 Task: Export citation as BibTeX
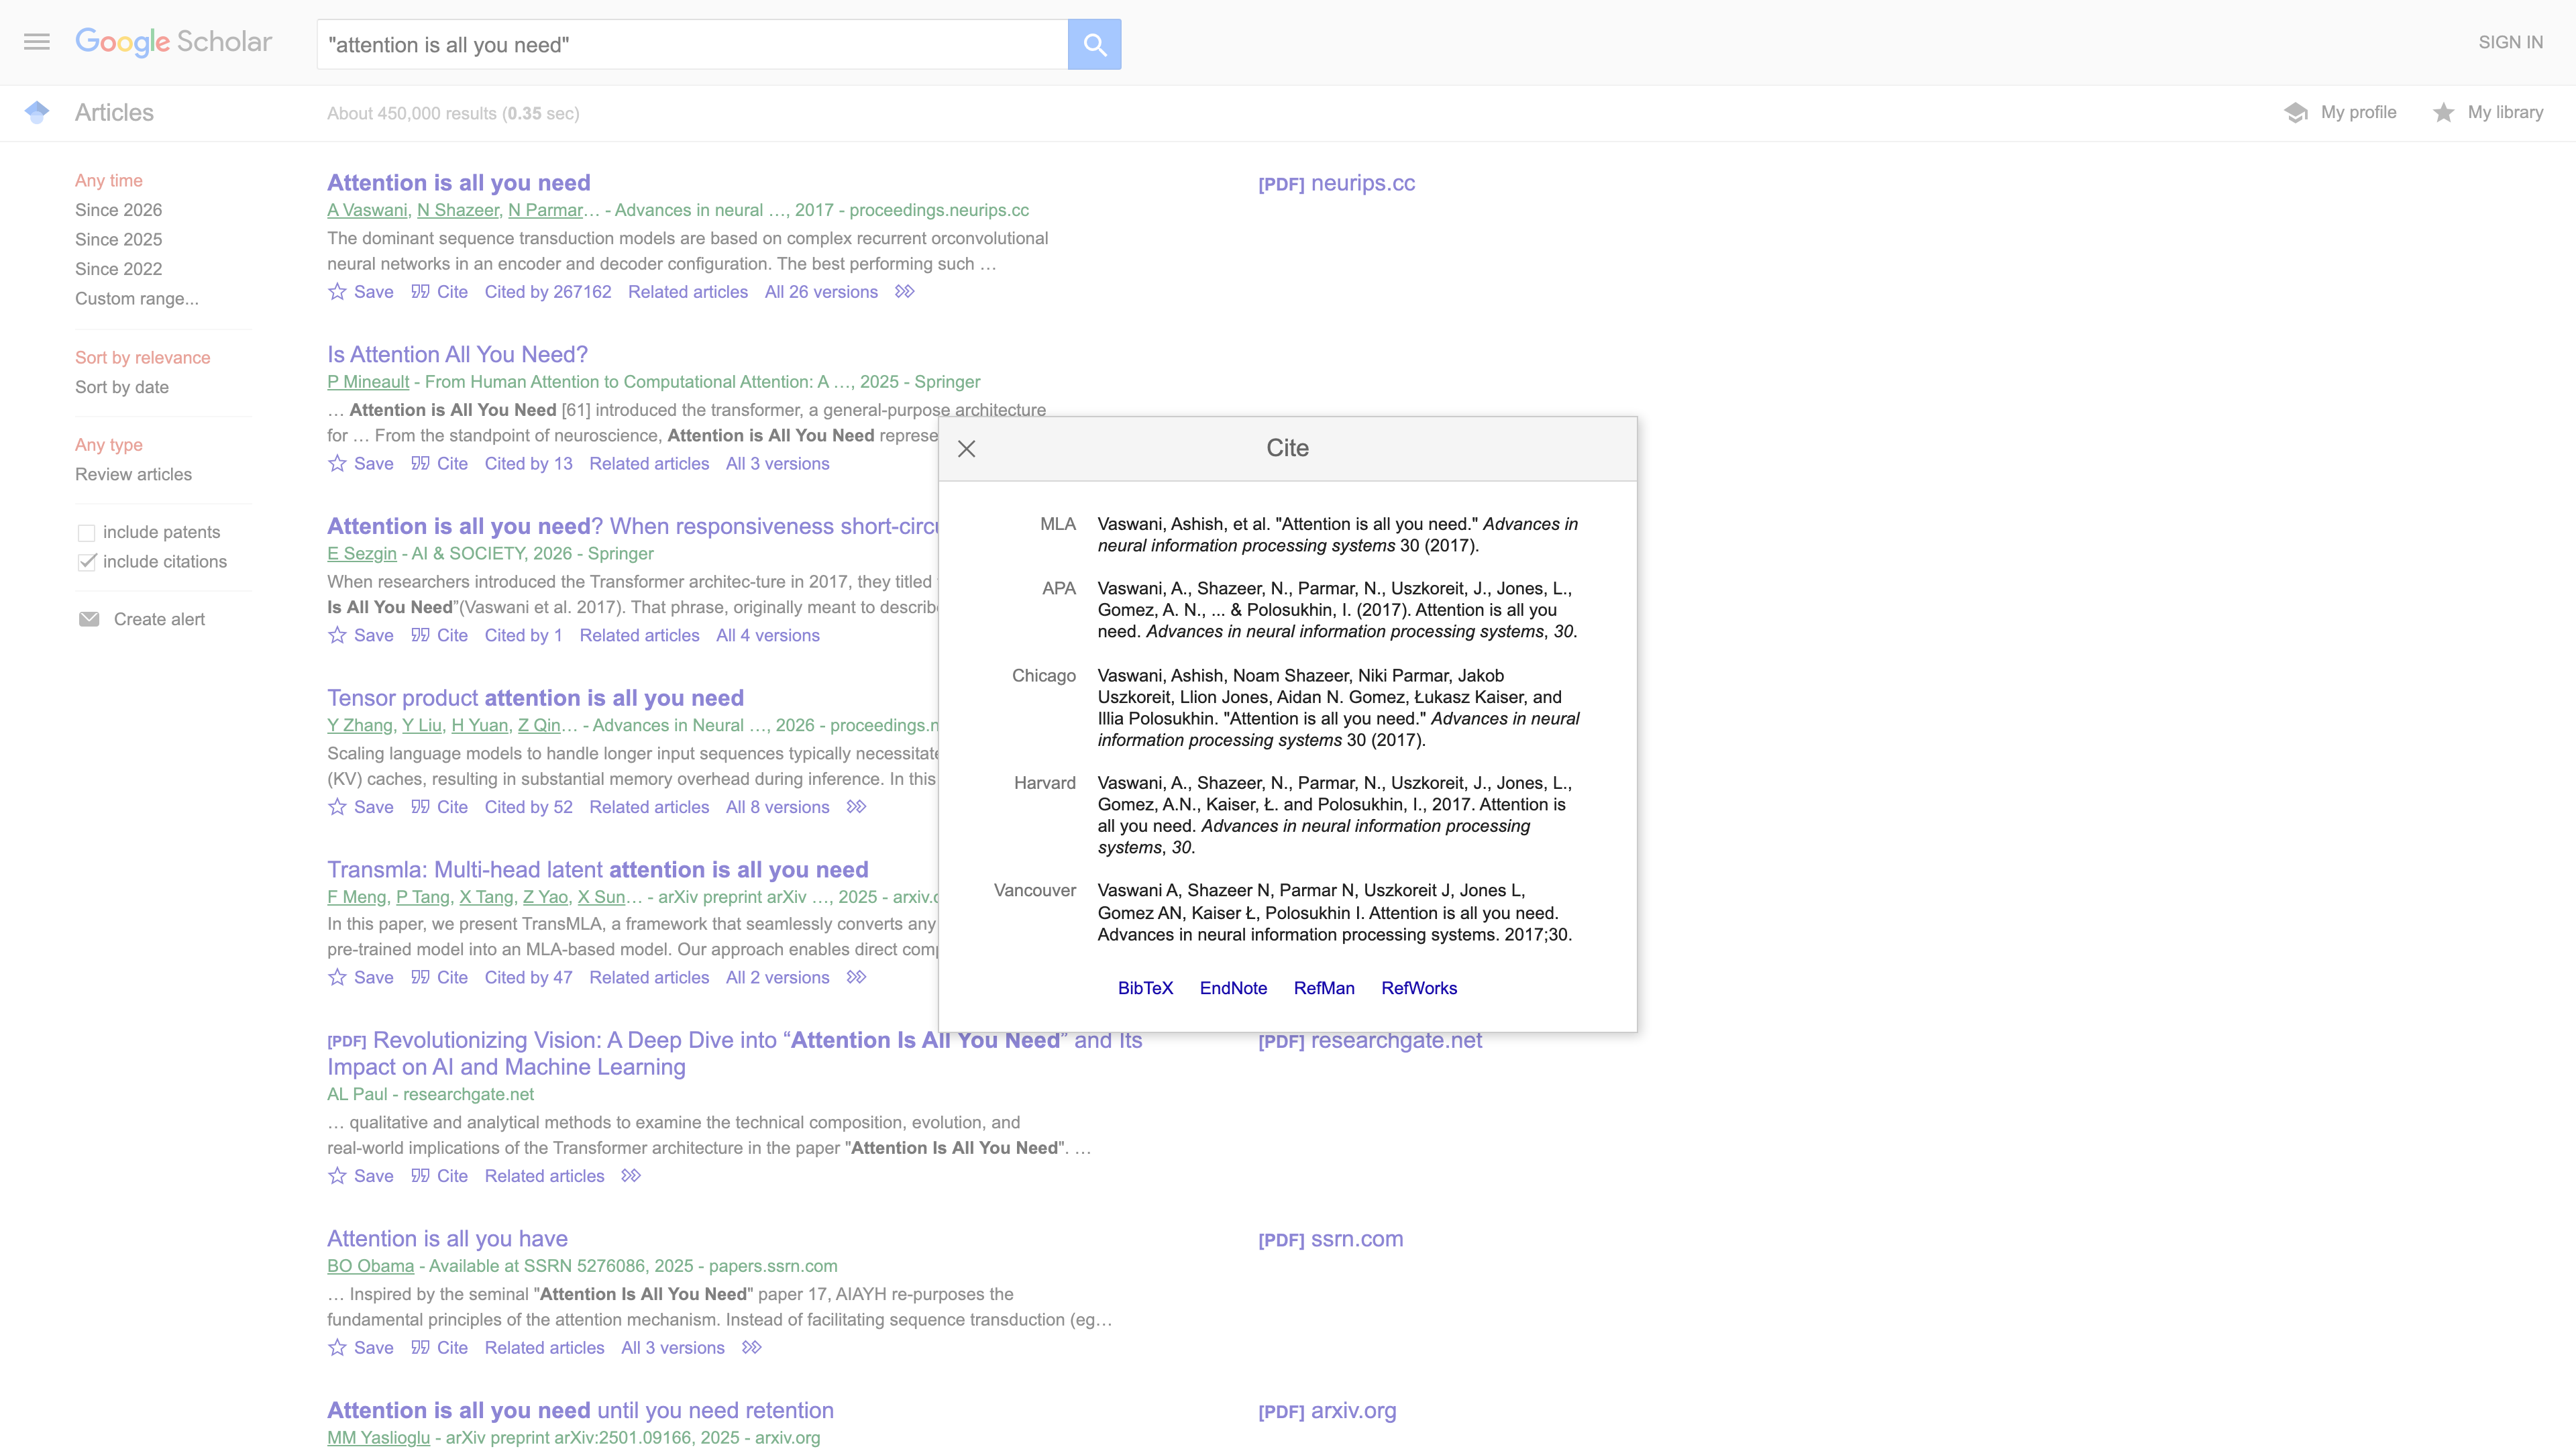pyautogui.click(x=1145, y=988)
